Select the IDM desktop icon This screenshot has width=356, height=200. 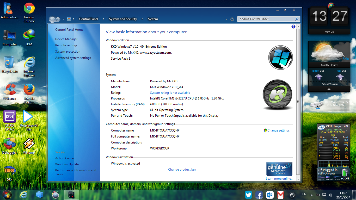(x=29, y=38)
